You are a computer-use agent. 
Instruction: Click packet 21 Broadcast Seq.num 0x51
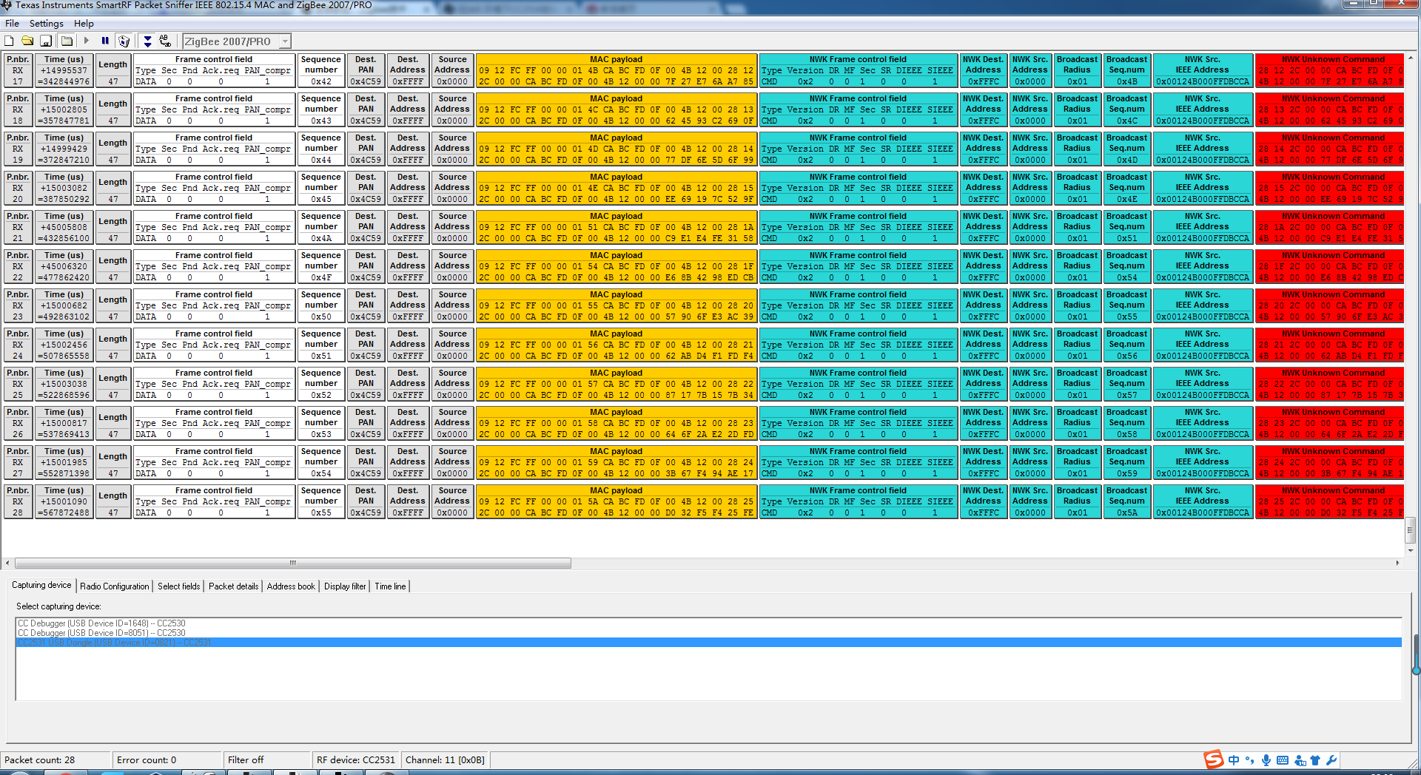(1126, 227)
